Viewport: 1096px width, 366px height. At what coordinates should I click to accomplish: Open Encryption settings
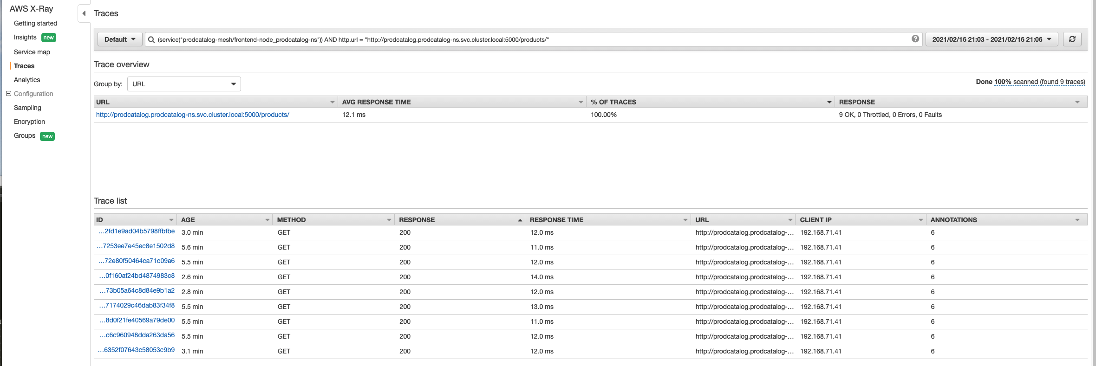pos(29,122)
